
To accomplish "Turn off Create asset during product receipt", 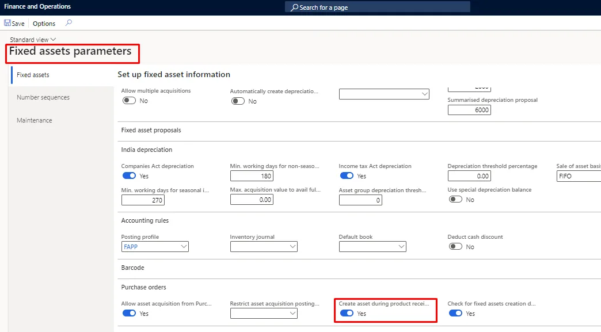I will tap(347, 313).
